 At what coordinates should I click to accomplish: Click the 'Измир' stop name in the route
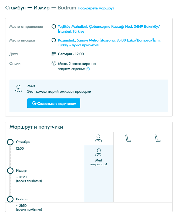coord(21,171)
